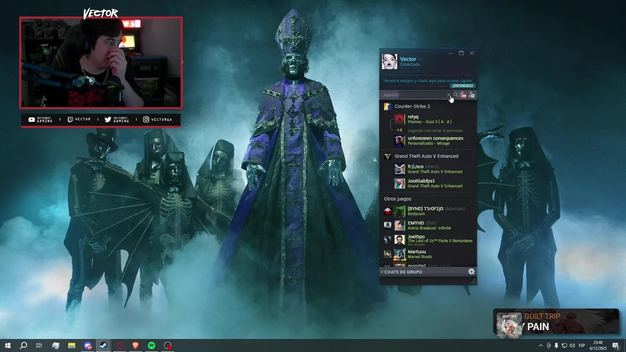Image resolution: width=626 pixels, height=352 pixels.
Task: Select Martuuu's avatar picture
Action: pyautogui.click(x=400, y=254)
